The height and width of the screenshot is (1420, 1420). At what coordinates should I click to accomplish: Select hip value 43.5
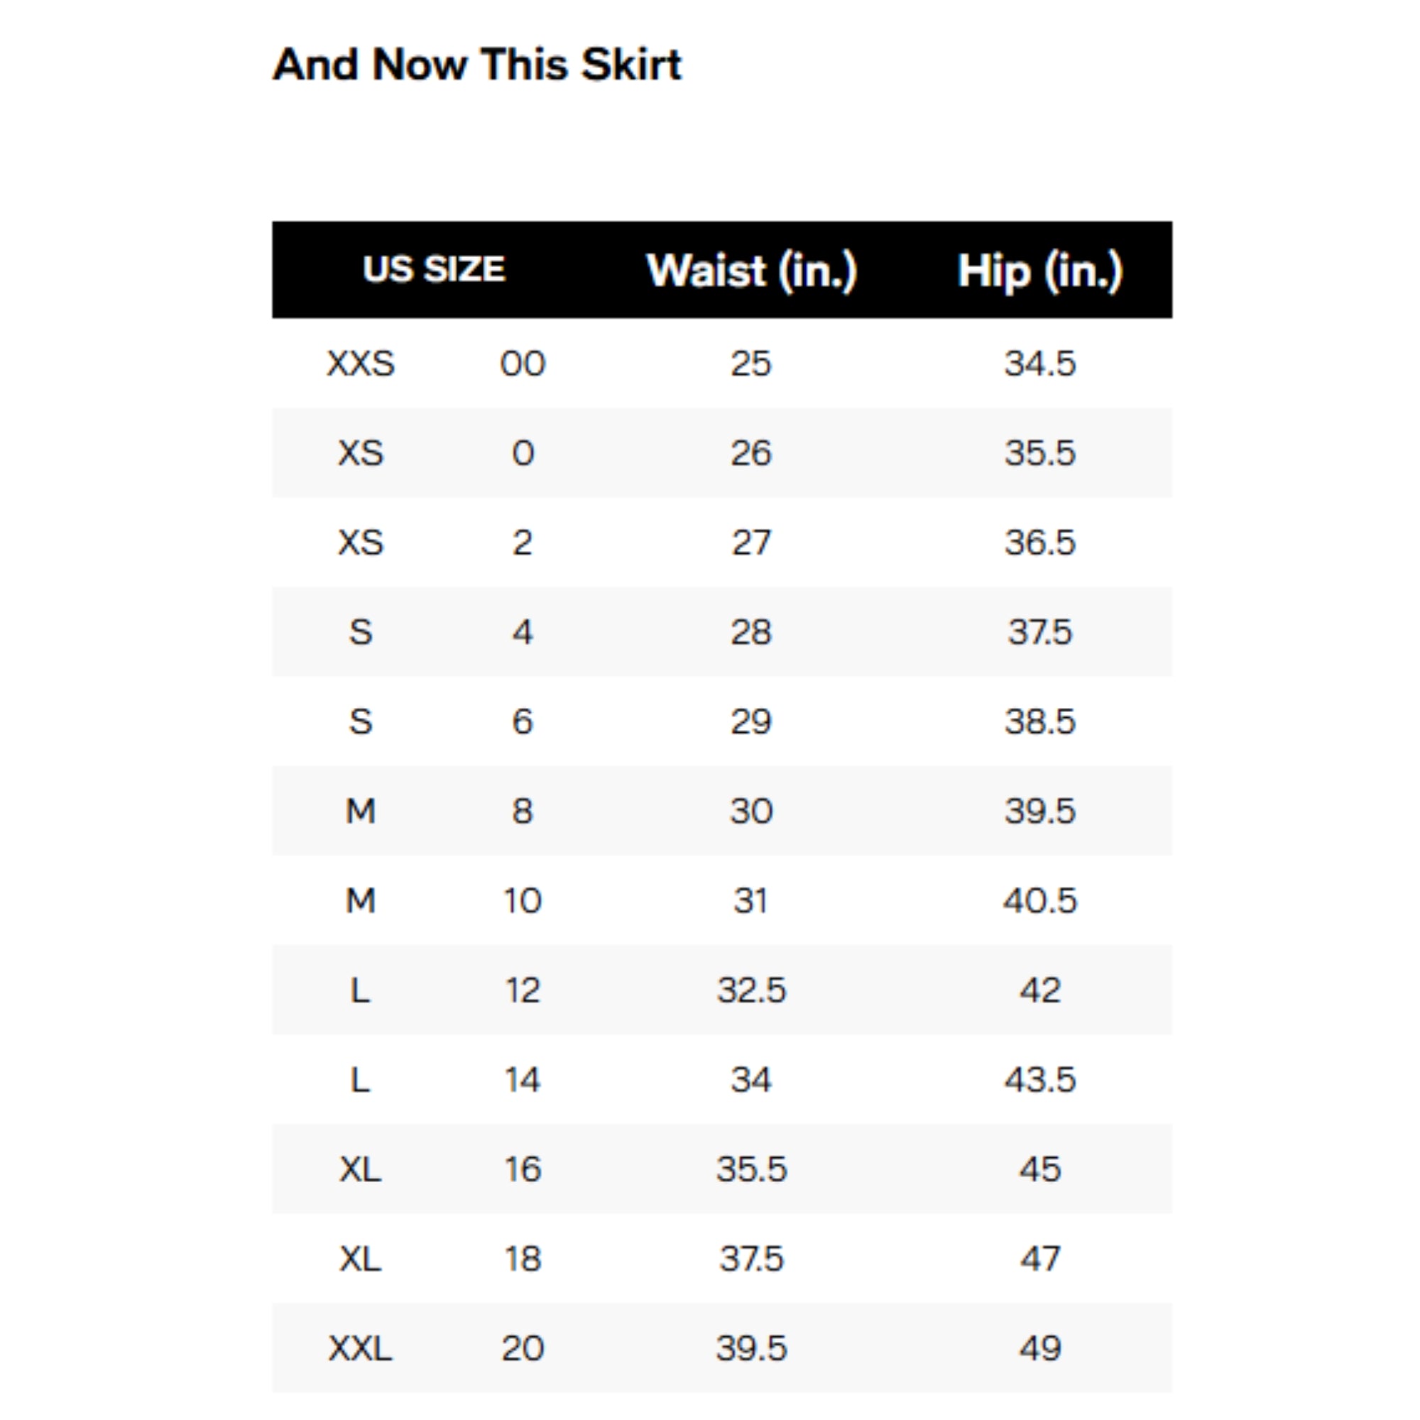coord(1040,1080)
